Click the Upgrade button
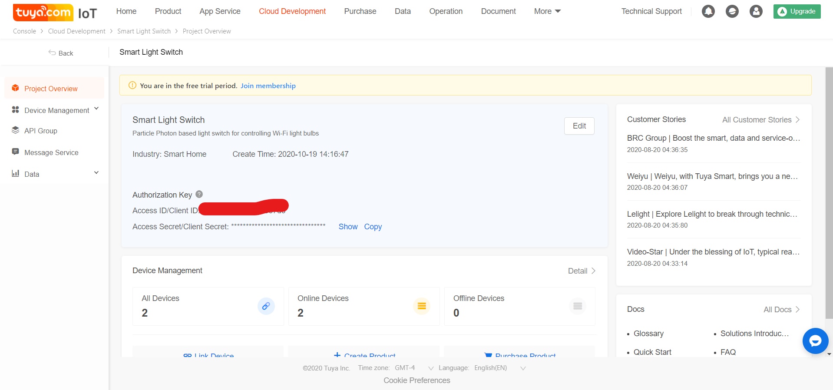The width and height of the screenshot is (833, 390). (x=797, y=11)
